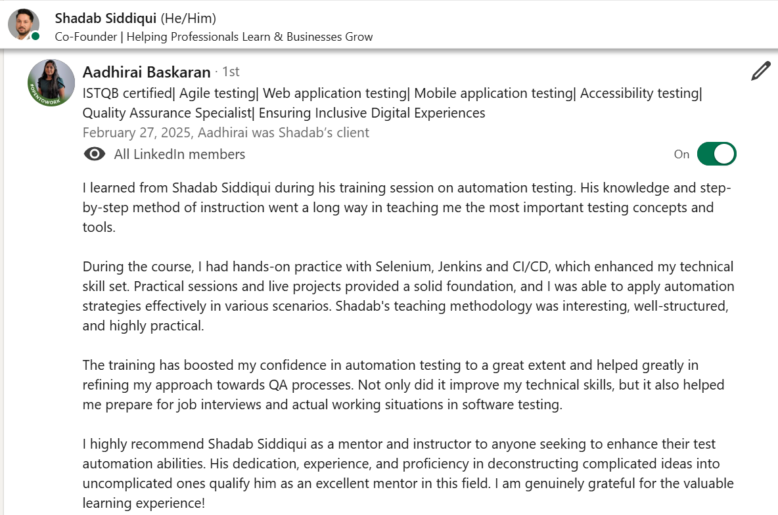Open Shadab Siddiqui's header profile photo

[22, 24]
